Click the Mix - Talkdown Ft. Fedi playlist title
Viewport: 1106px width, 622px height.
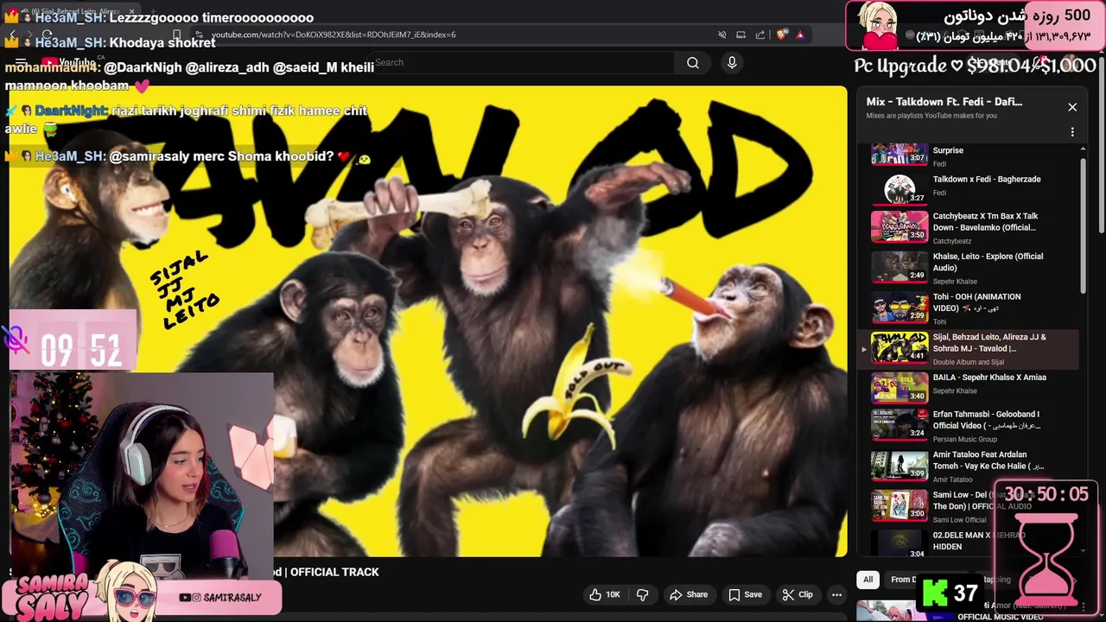tap(944, 101)
